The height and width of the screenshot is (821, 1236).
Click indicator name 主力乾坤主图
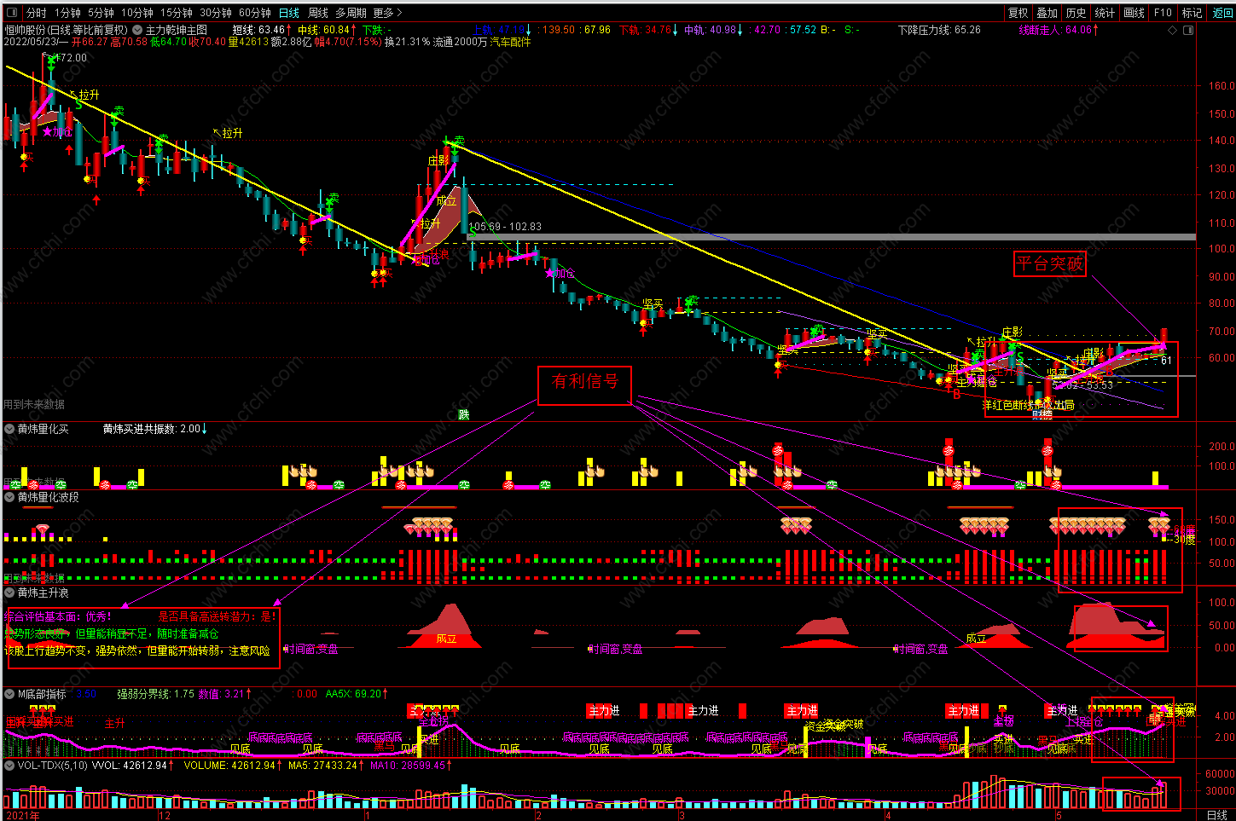pos(177,30)
